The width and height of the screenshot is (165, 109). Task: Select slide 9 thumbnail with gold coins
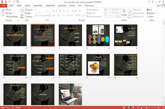click(98, 65)
